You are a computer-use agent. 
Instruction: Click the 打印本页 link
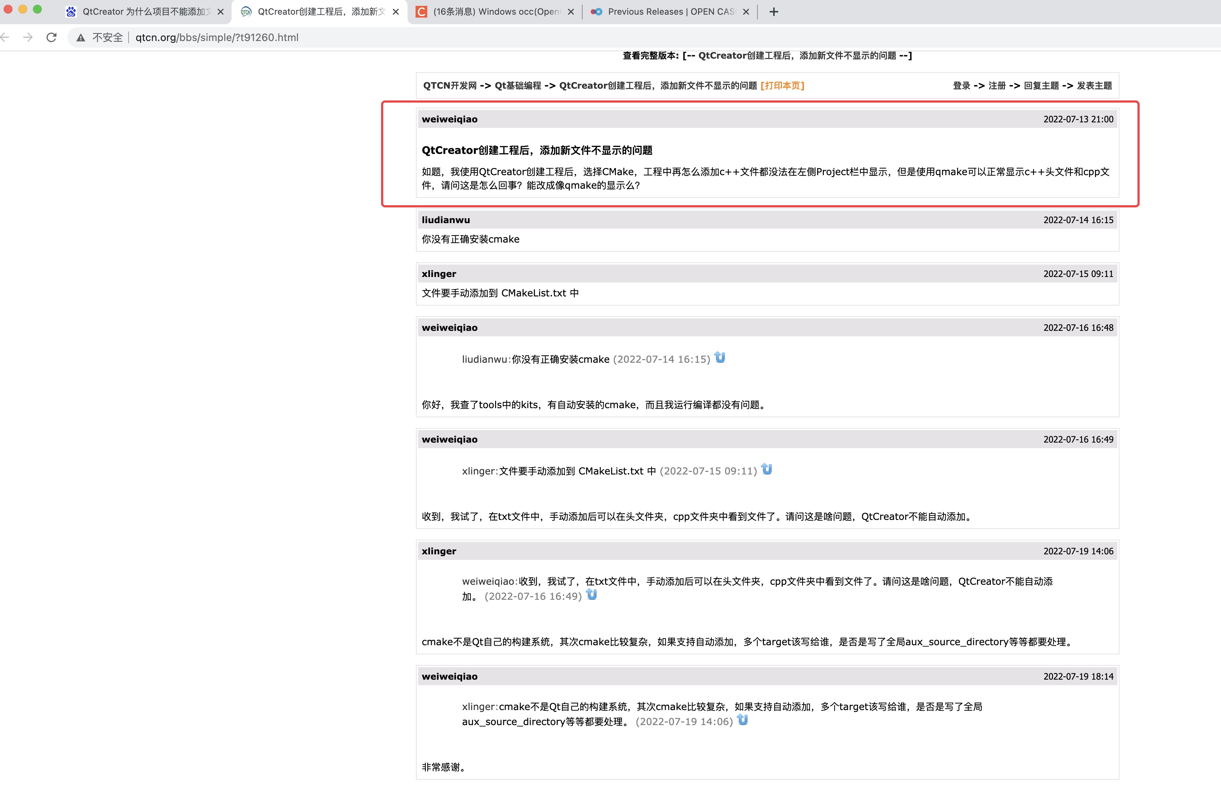(x=782, y=85)
